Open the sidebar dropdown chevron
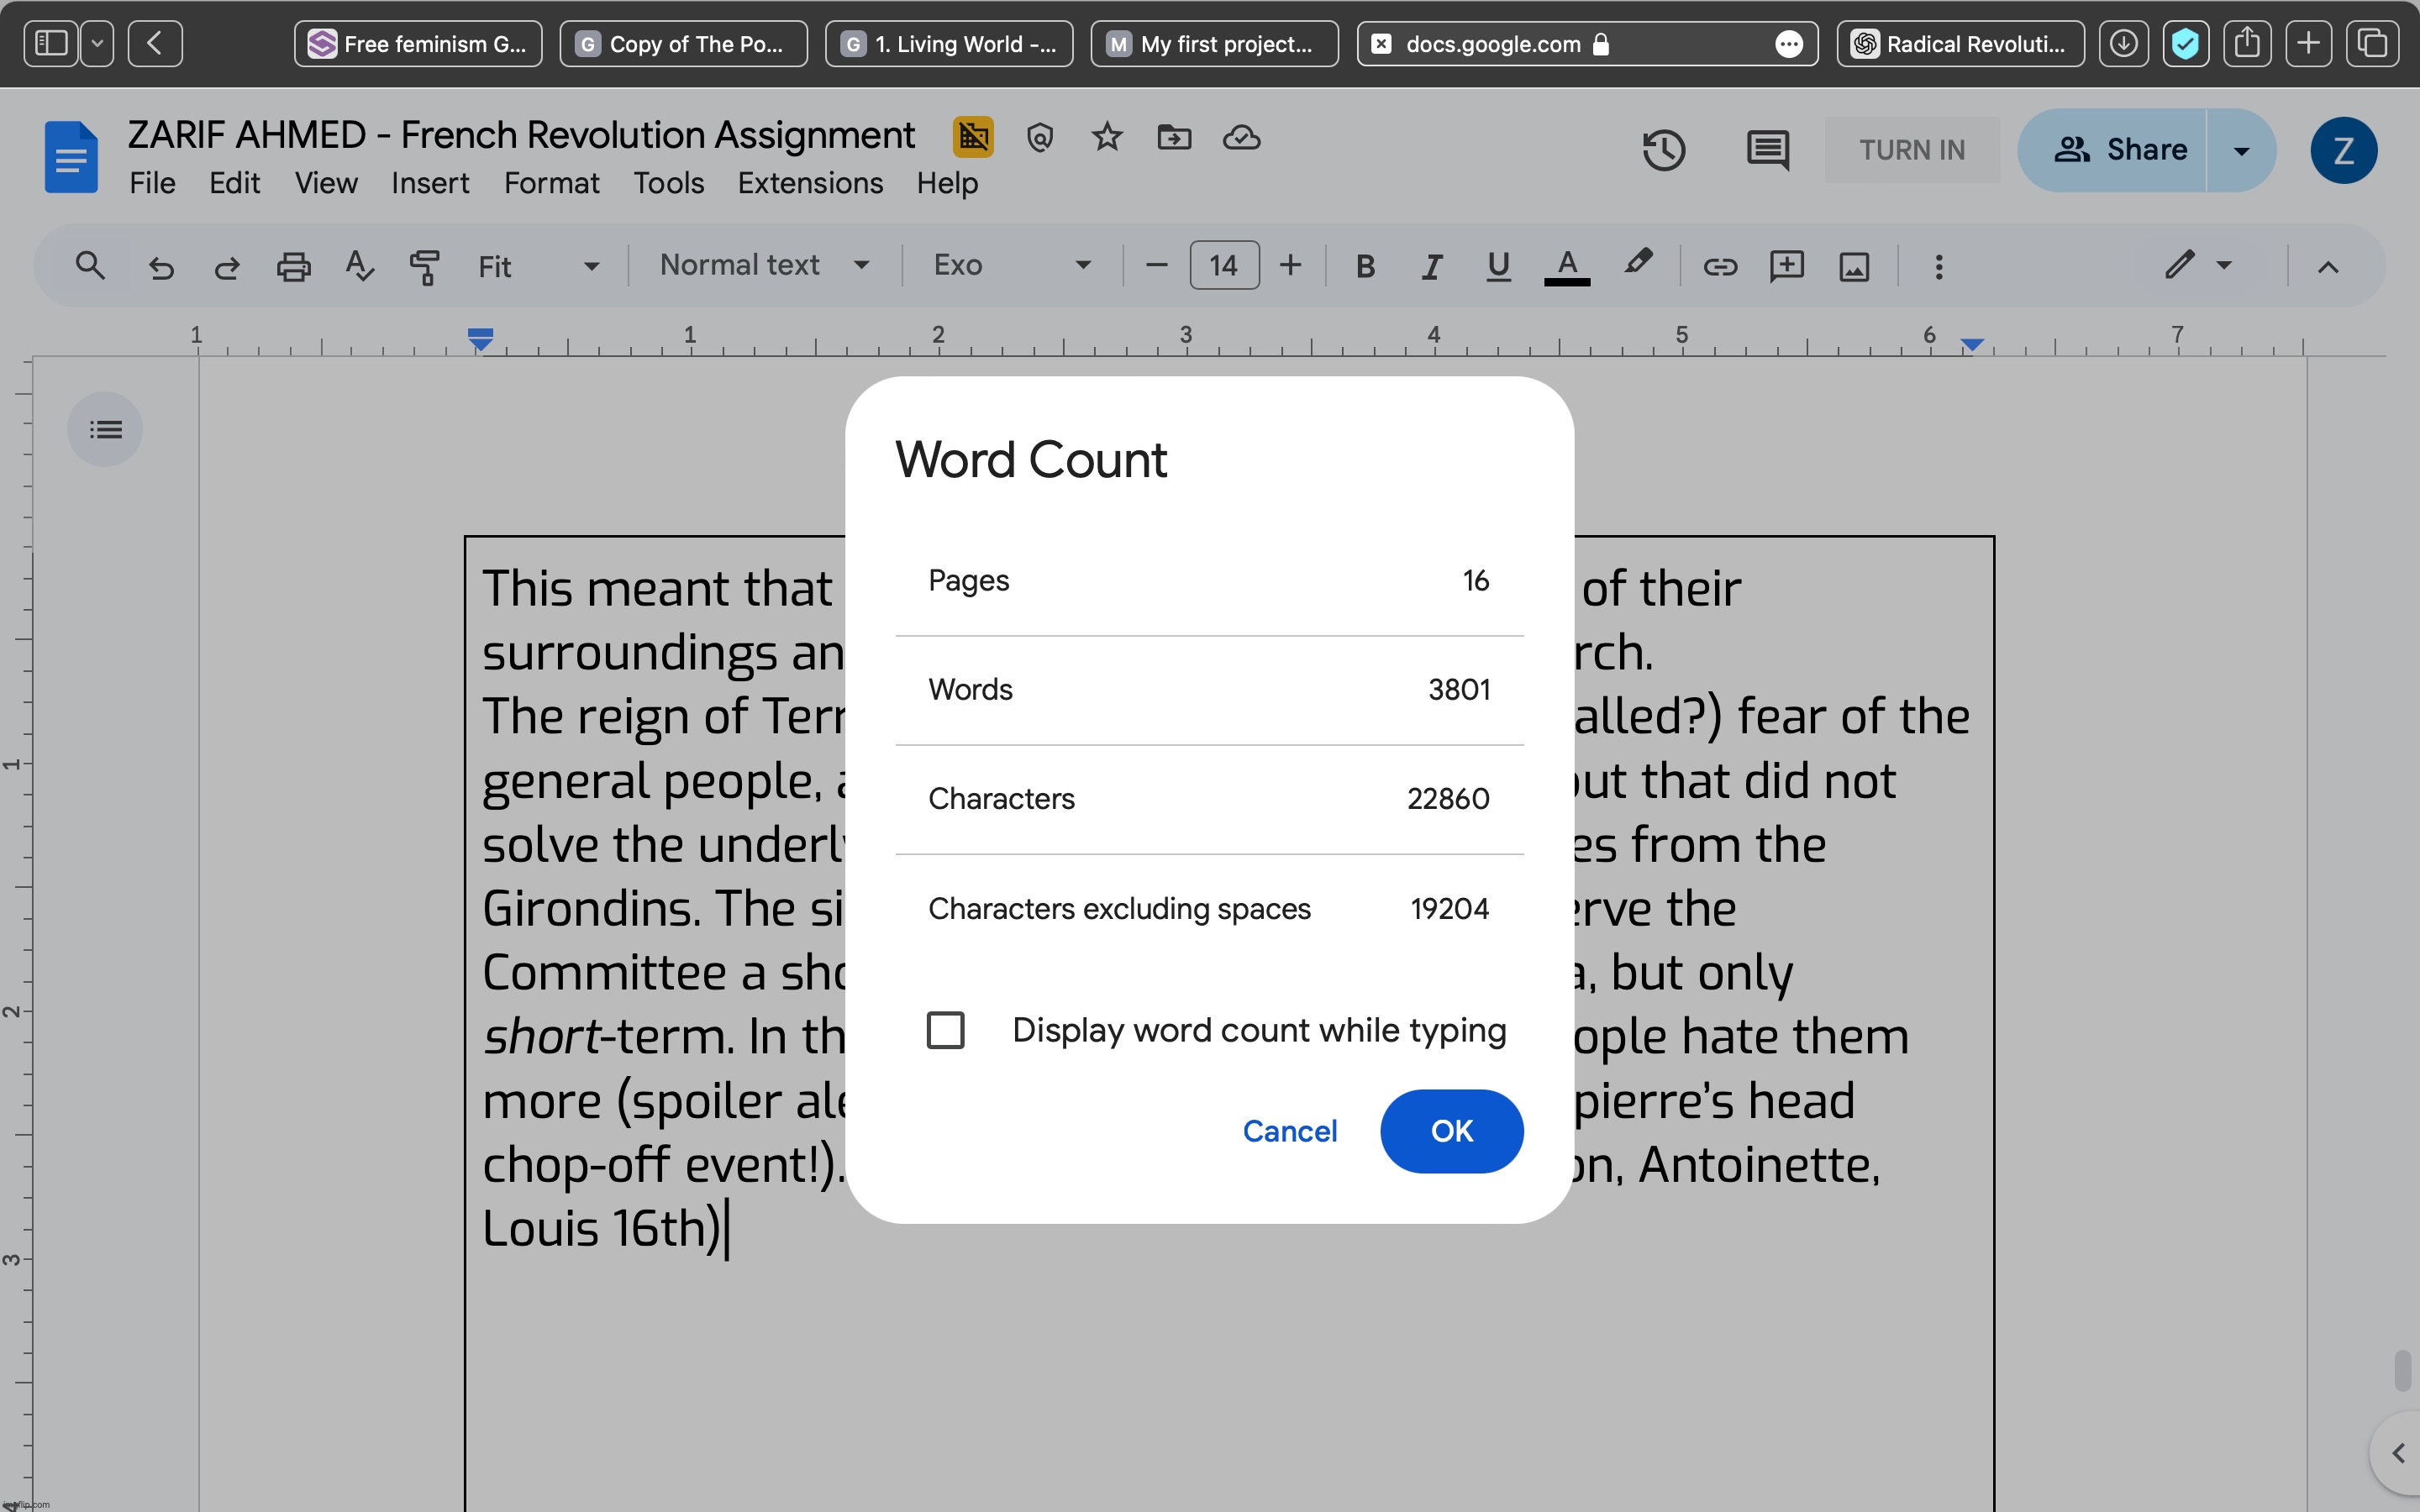 [x=97, y=43]
